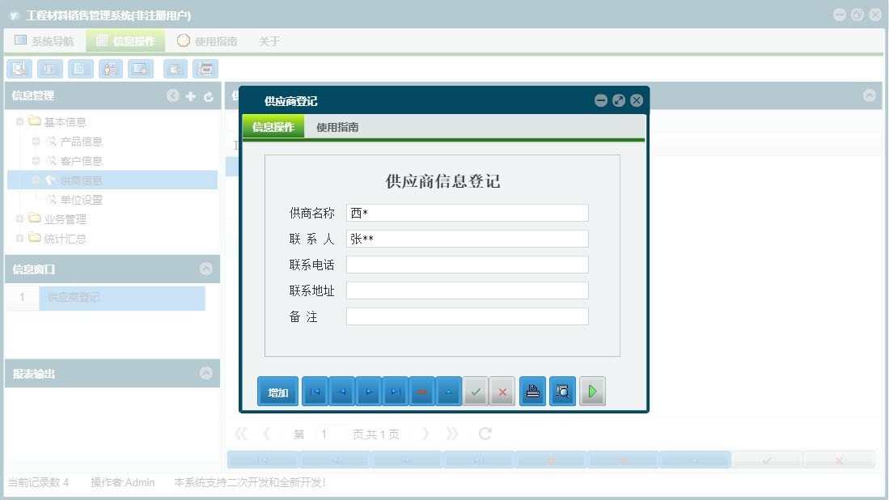The image size is (889, 500).
Task: Collapse the main content panel chevron
Action: 869,95
